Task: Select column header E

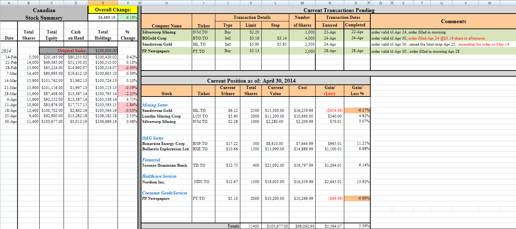Action: point(103,3)
